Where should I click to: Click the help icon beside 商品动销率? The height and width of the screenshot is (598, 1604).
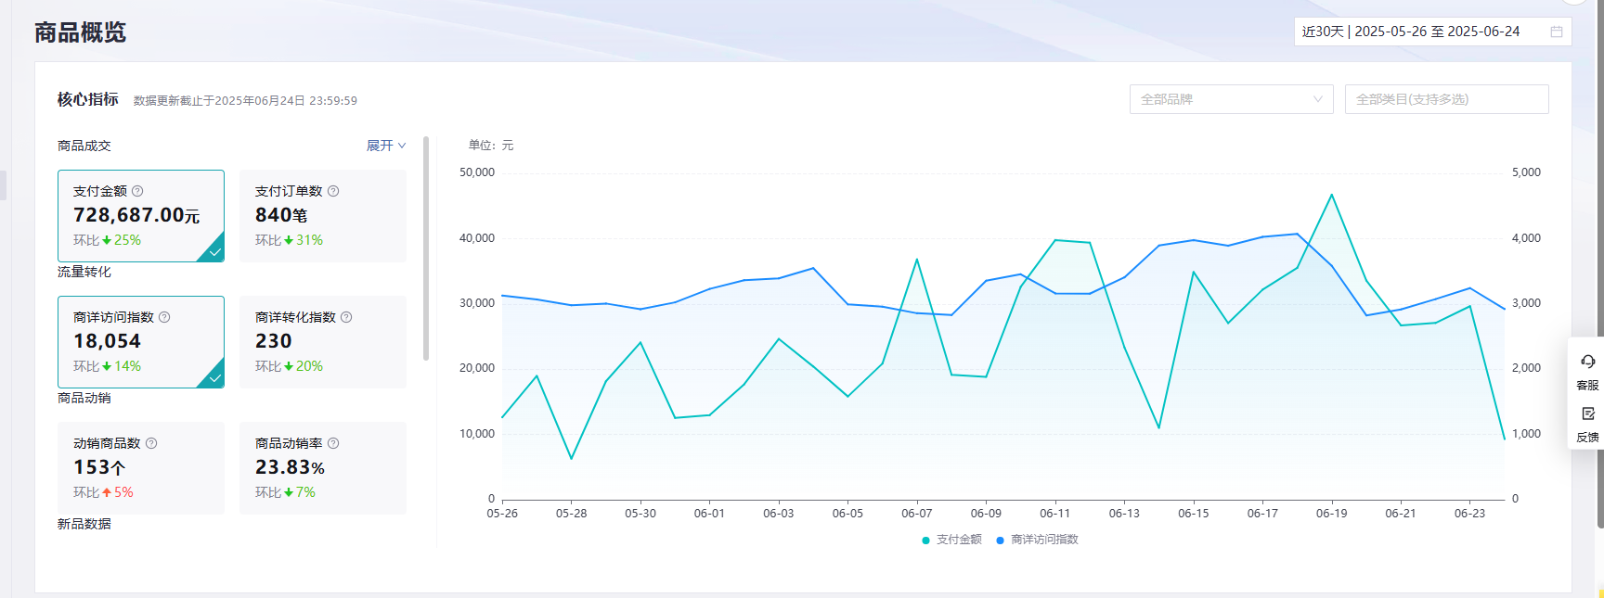(333, 443)
